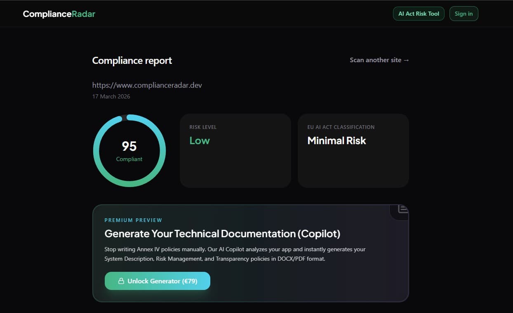Click the 95 score inside the compliance ring
The height and width of the screenshot is (313, 513).
(x=129, y=146)
